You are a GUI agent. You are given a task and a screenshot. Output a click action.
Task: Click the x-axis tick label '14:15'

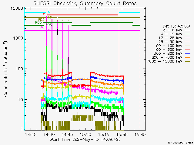click(x=31, y=134)
